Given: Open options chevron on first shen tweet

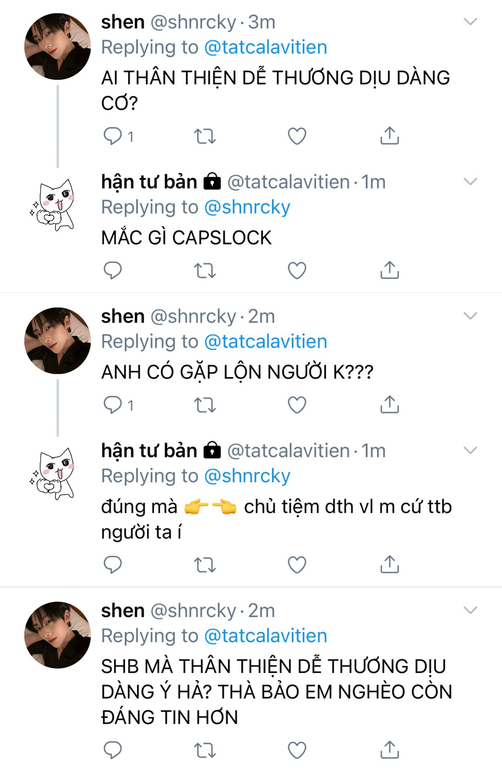Looking at the screenshot, I should click(470, 22).
